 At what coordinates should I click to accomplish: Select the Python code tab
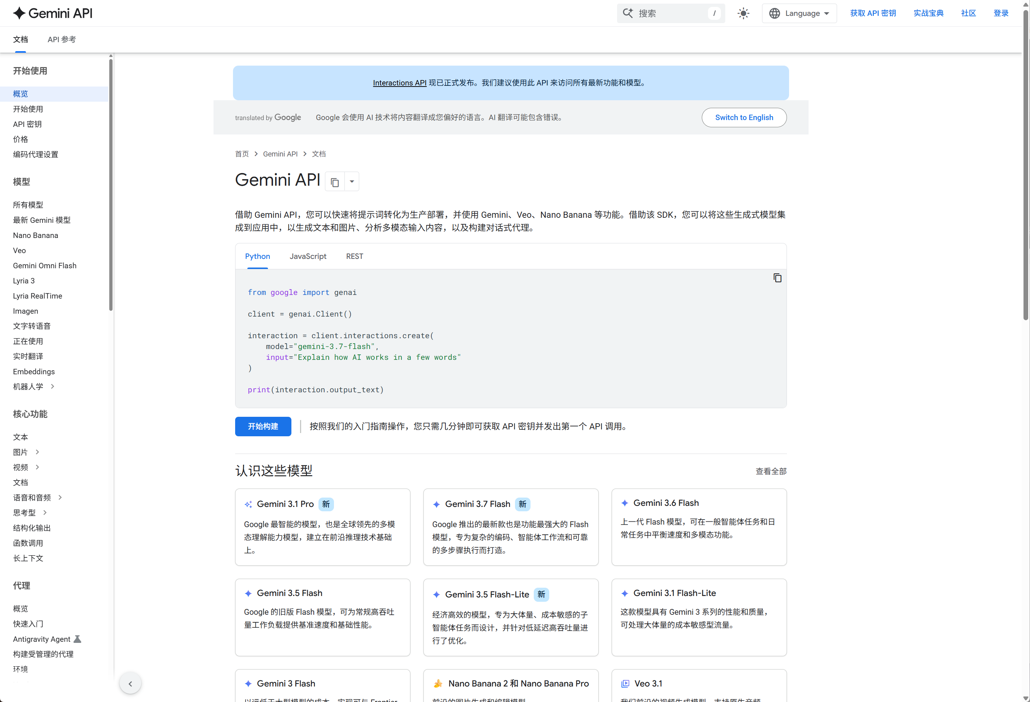257,256
